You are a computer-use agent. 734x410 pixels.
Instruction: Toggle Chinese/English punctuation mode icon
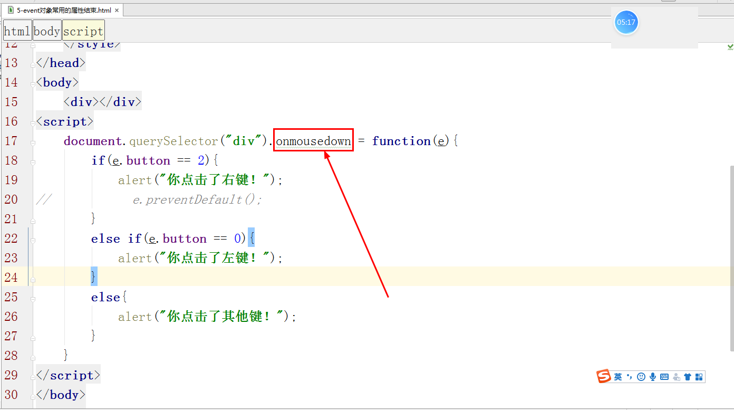point(629,377)
